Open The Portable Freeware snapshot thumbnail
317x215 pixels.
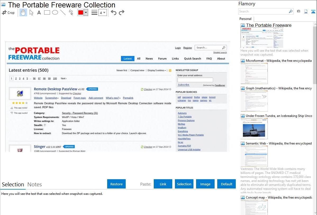pos(262,38)
